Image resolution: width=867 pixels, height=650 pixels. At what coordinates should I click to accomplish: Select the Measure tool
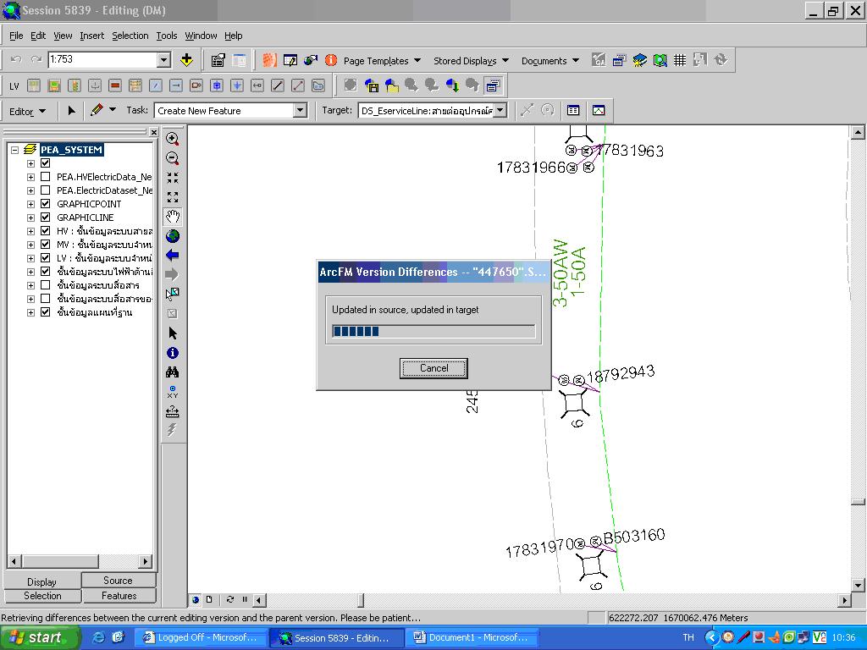pos(172,411)
